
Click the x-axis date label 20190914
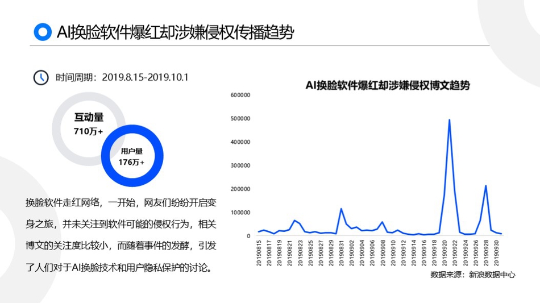coord(414,253)
